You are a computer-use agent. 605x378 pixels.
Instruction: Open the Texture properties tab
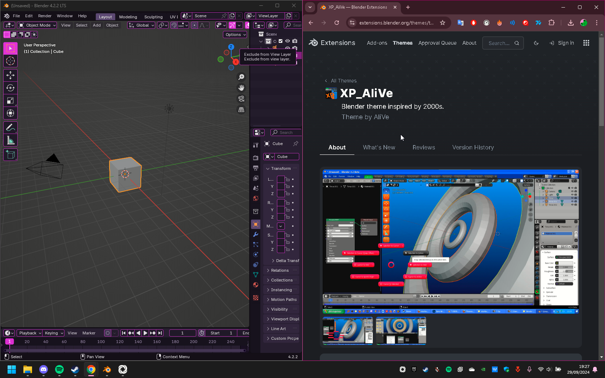coord(256,298)
